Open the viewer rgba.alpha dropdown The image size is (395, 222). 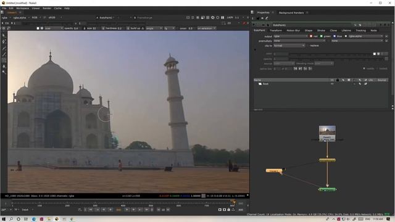[x=21, y=18]
